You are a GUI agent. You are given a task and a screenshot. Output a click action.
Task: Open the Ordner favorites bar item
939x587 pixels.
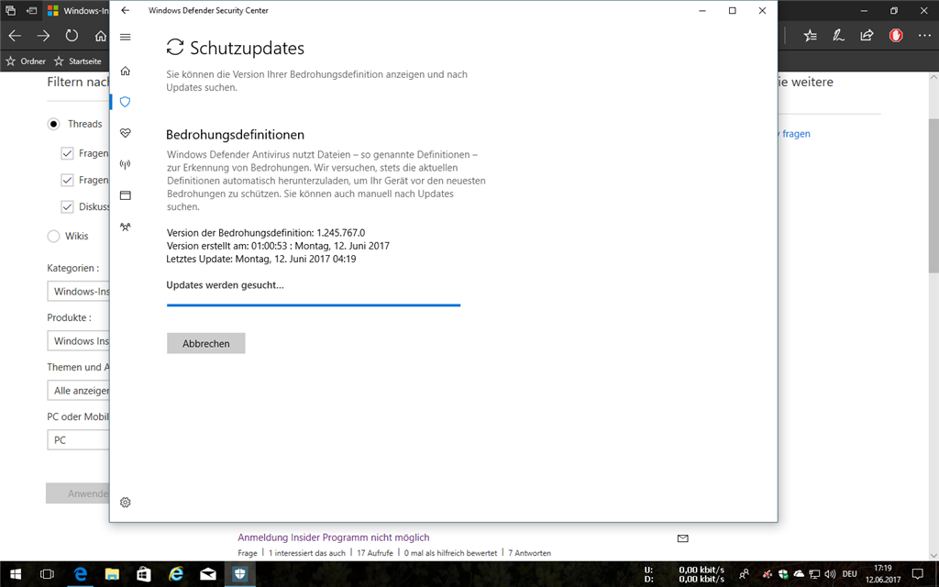26,61
